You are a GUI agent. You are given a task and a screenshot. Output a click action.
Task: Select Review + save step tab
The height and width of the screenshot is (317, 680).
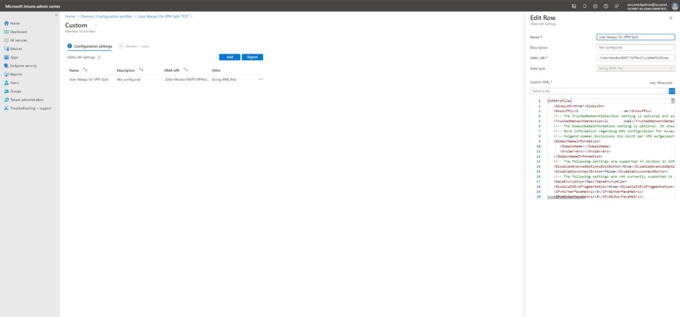pyautogui.click(x=133, y=46)
